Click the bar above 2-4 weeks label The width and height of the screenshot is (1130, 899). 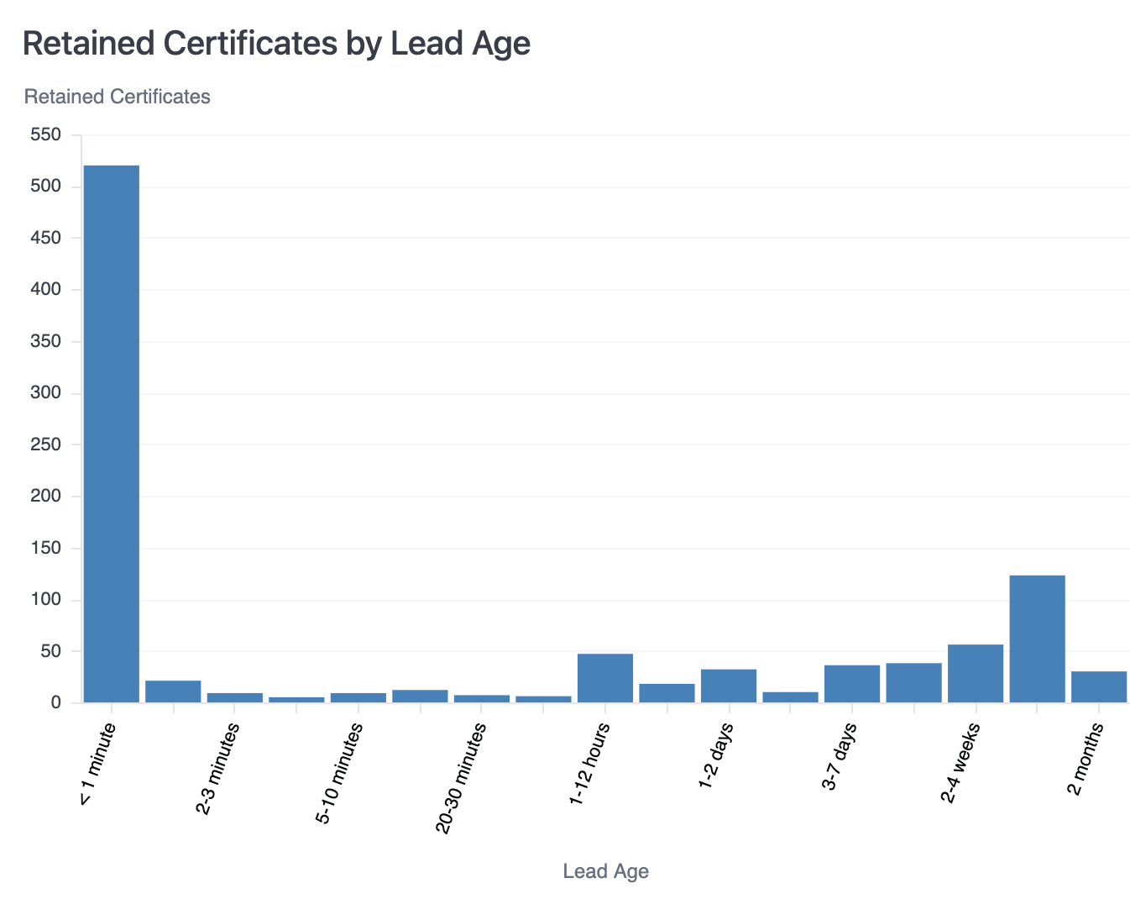tap(976, 674)
